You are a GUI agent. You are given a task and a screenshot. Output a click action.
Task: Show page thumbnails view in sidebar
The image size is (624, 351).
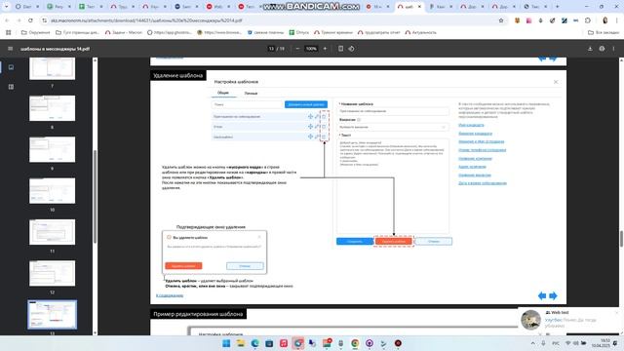[11, 67]
